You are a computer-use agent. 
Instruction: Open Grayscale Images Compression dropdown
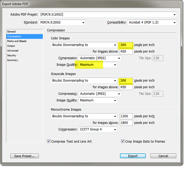100,94
